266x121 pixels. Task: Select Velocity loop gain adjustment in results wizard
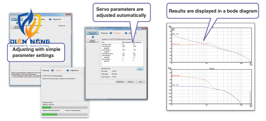(93, 33)
